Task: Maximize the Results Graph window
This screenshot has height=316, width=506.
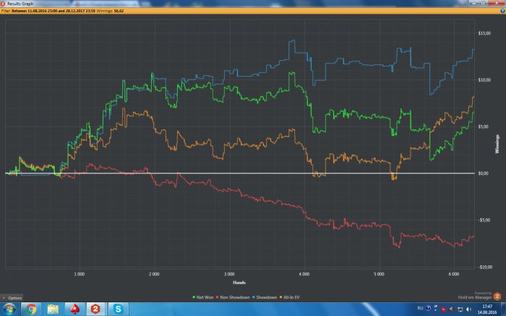Action: coord(483,3)
